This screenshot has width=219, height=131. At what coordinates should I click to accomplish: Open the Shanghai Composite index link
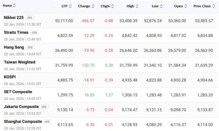click(23, 121)
